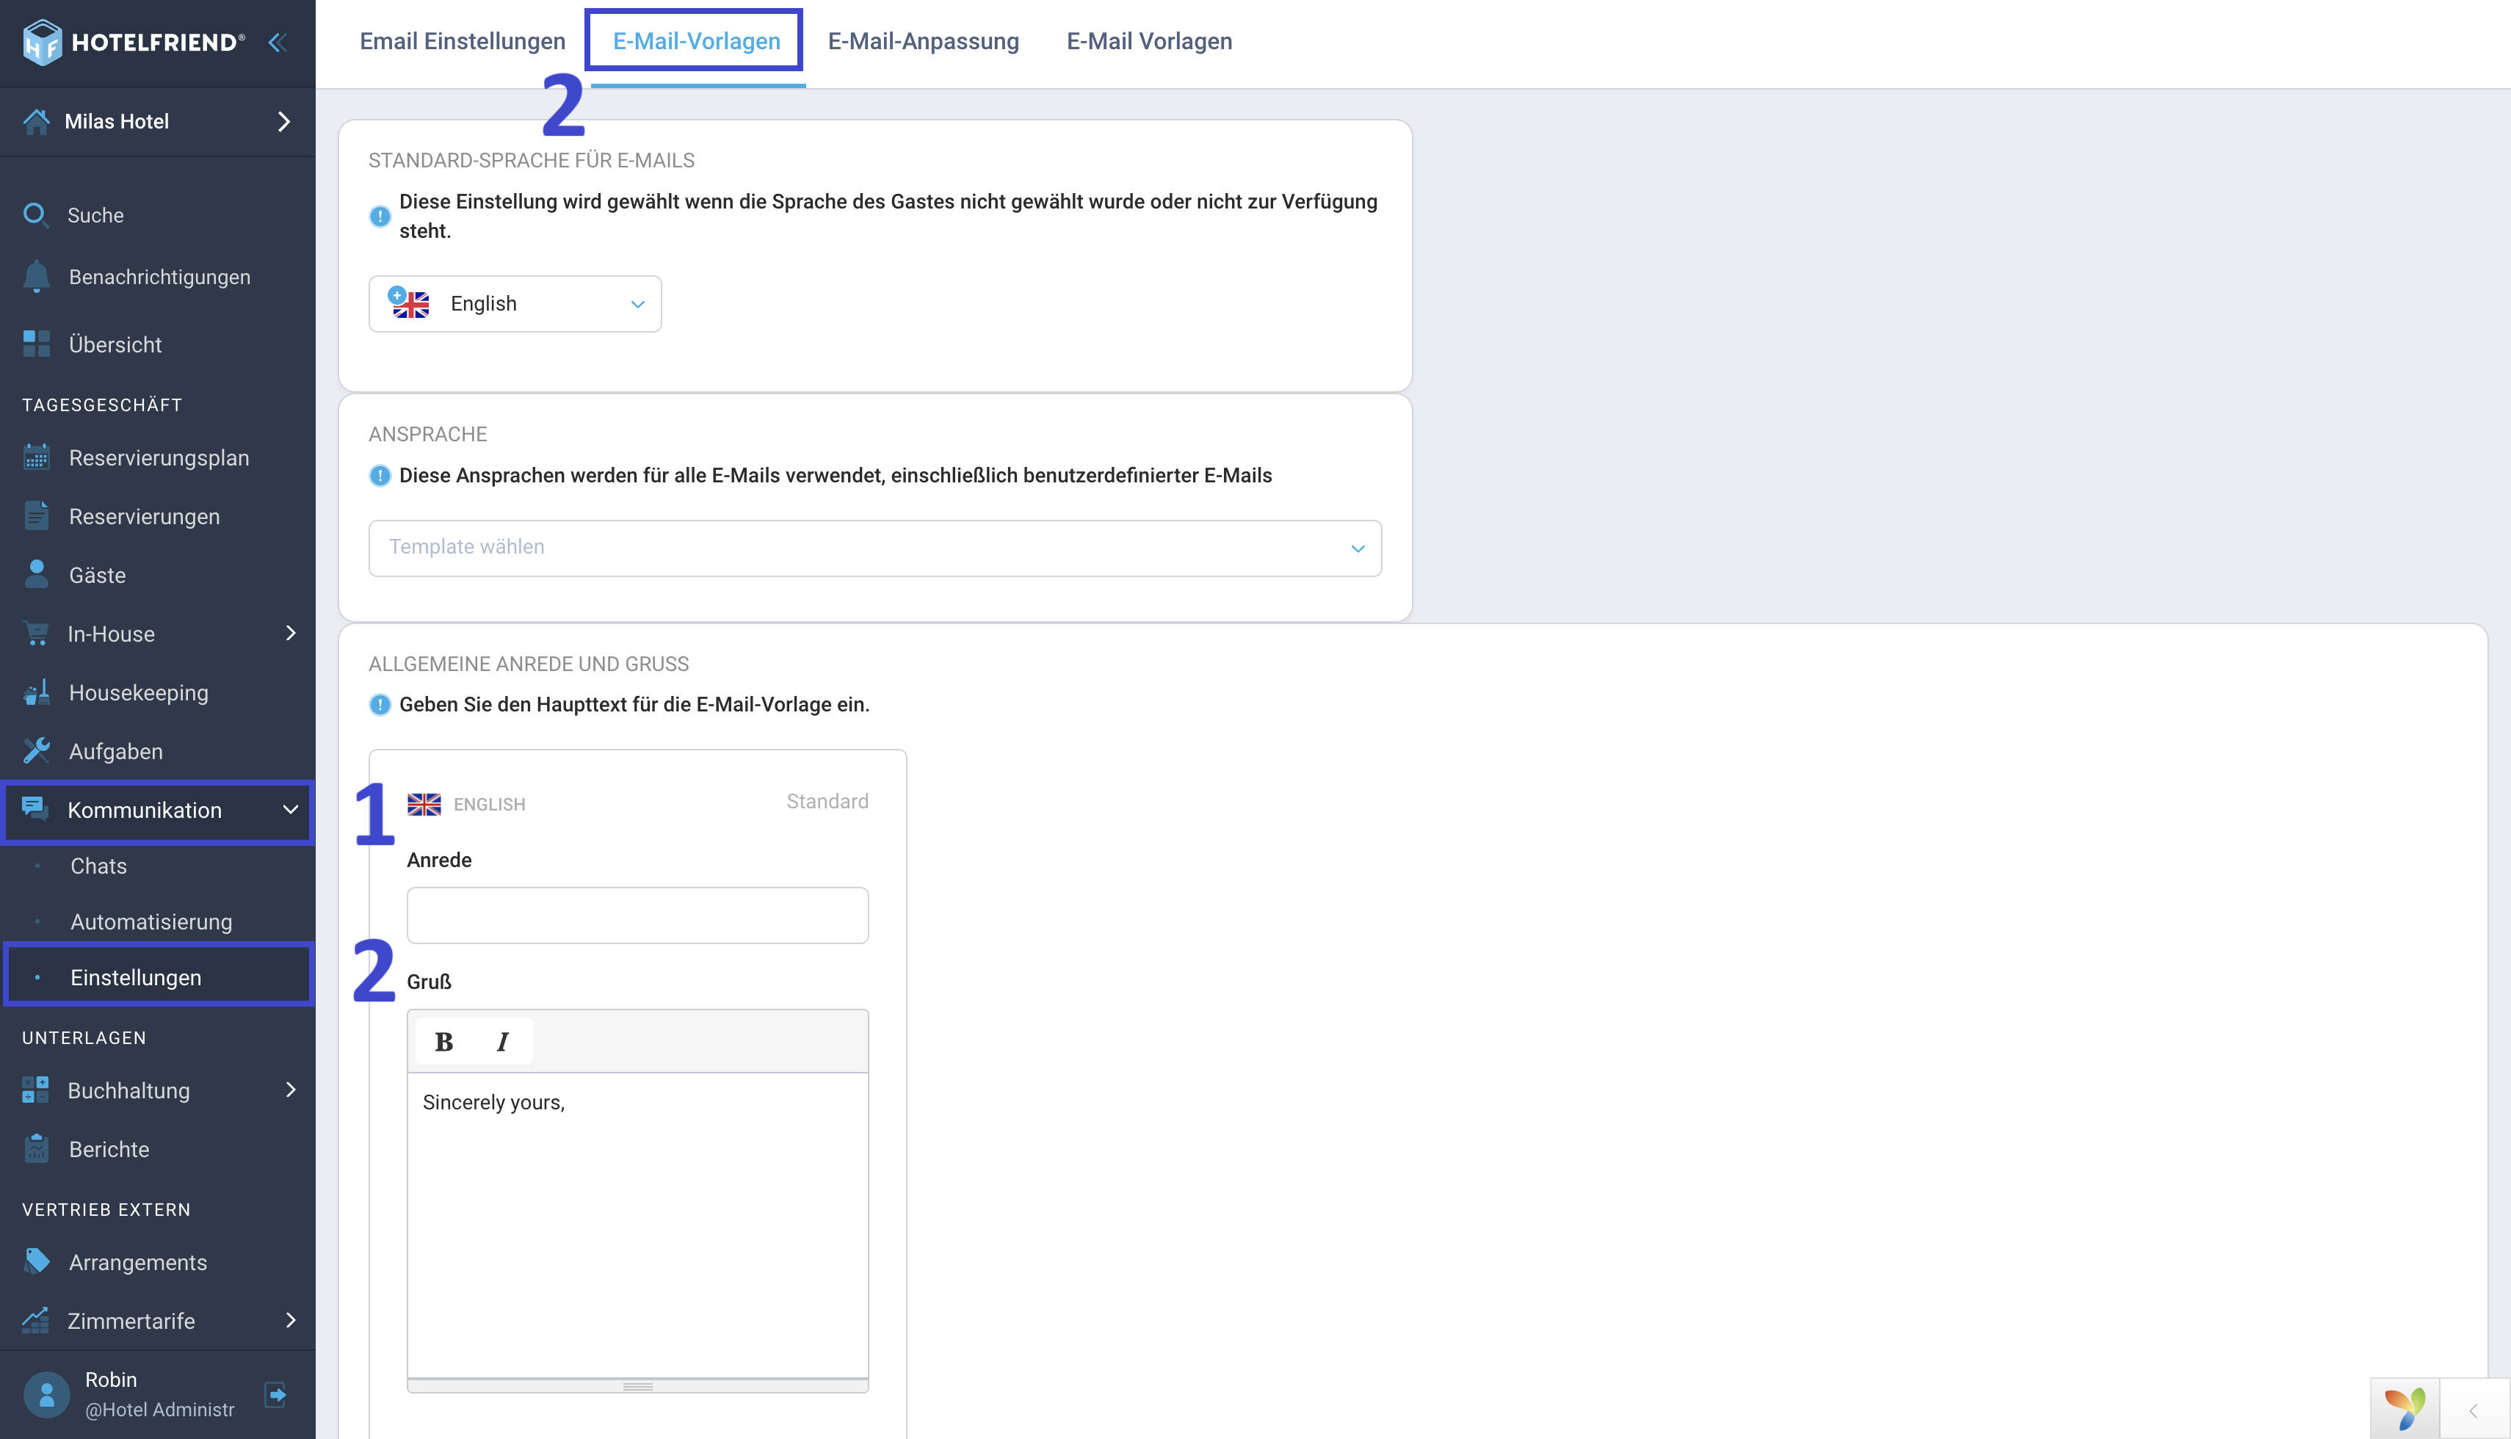This screenshot has height=1439, width=2511.
Task: Click into the Anrede input field
Action: [637, 916]
